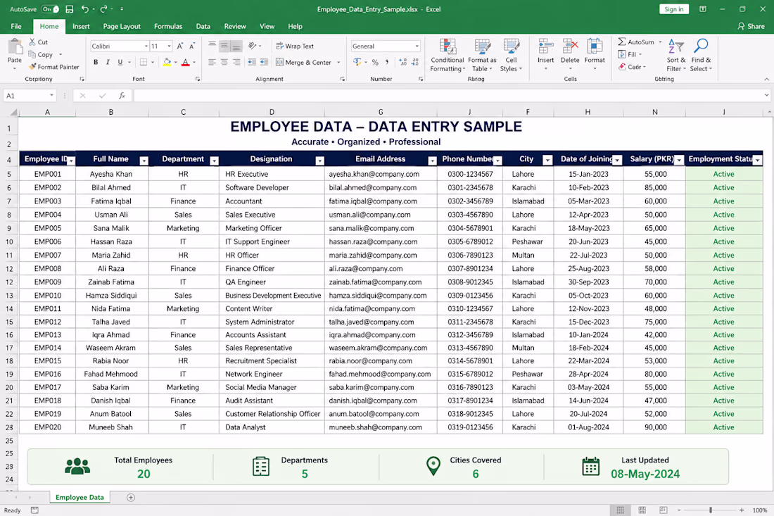Viewport: 774px width, 516px height.
Task: Apply Italic formatting
Action: (108, 62)
